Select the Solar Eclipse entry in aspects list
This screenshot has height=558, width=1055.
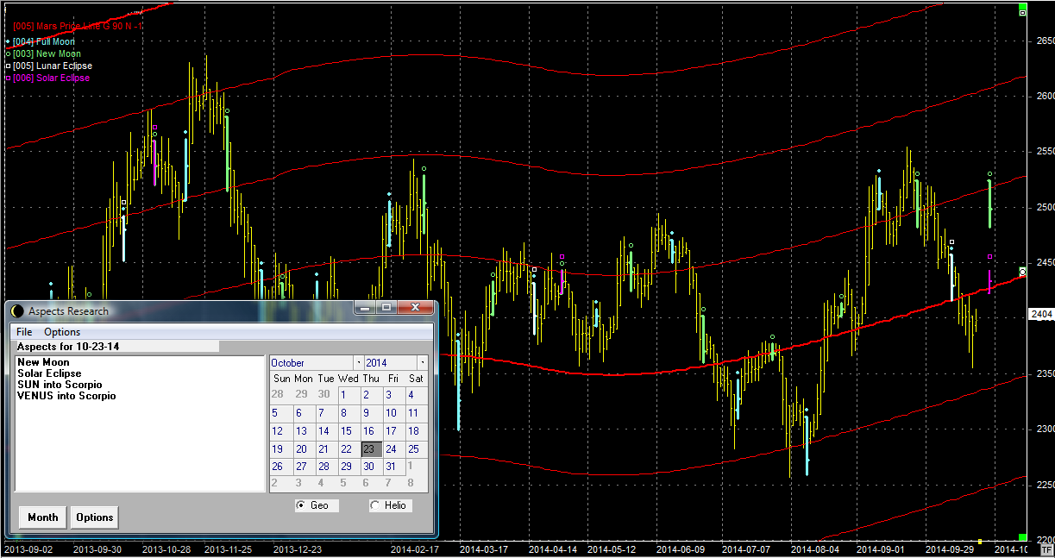click(x=49, y=373)
